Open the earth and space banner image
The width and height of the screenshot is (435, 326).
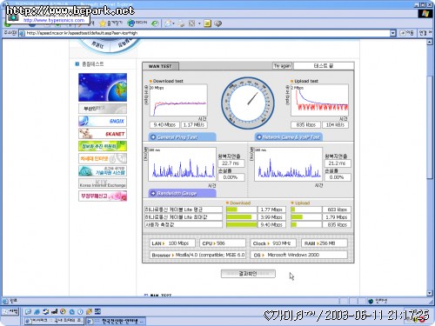pos(103,87)
